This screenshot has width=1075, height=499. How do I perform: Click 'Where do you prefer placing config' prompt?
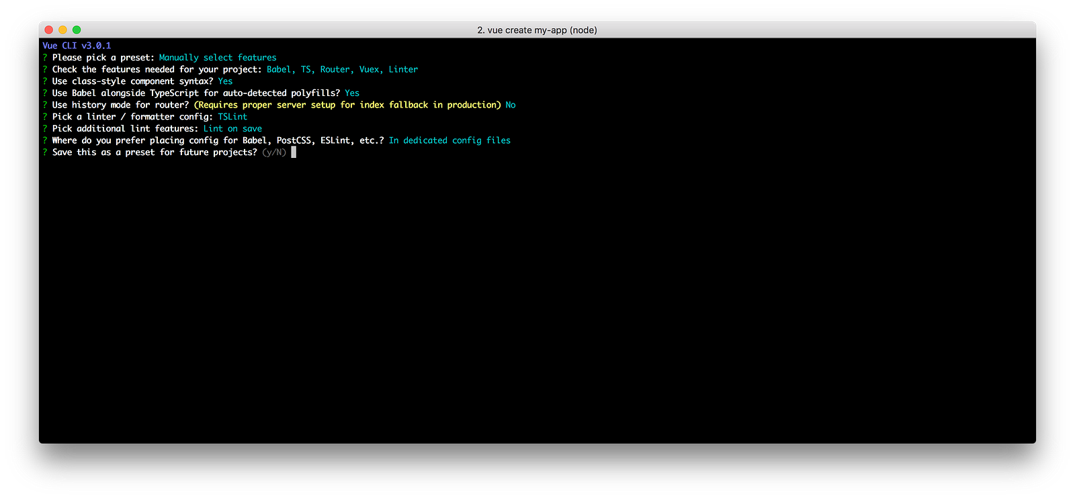[x=218, y=140]
